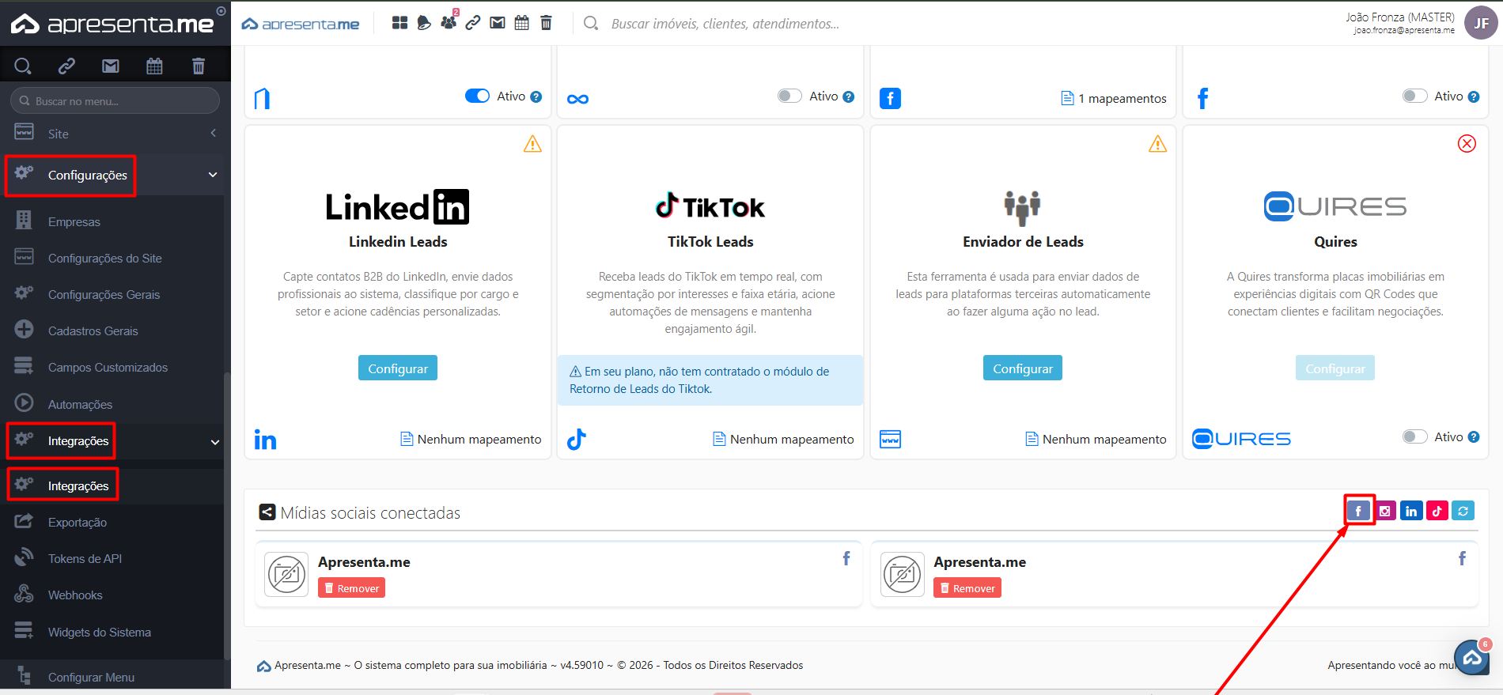1503x695 pixels.
Task: Open the users icon with notification badge
Action: [449, 21]
